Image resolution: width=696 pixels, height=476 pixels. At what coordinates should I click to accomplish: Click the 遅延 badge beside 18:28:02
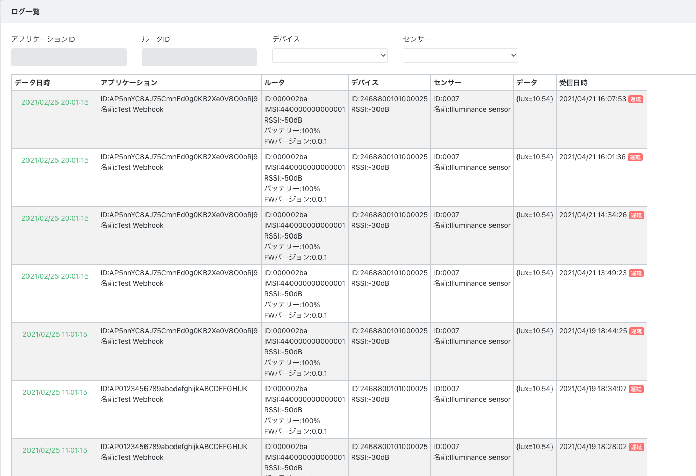636,447
